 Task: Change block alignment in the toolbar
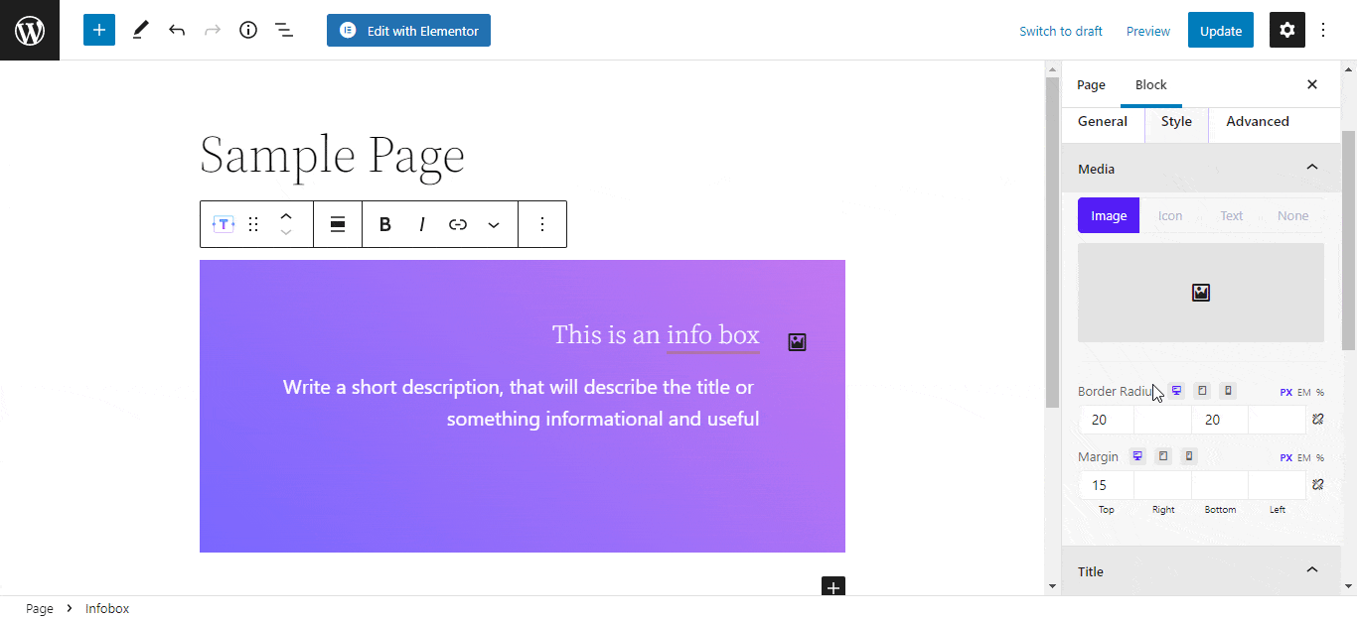click(338, 224)
